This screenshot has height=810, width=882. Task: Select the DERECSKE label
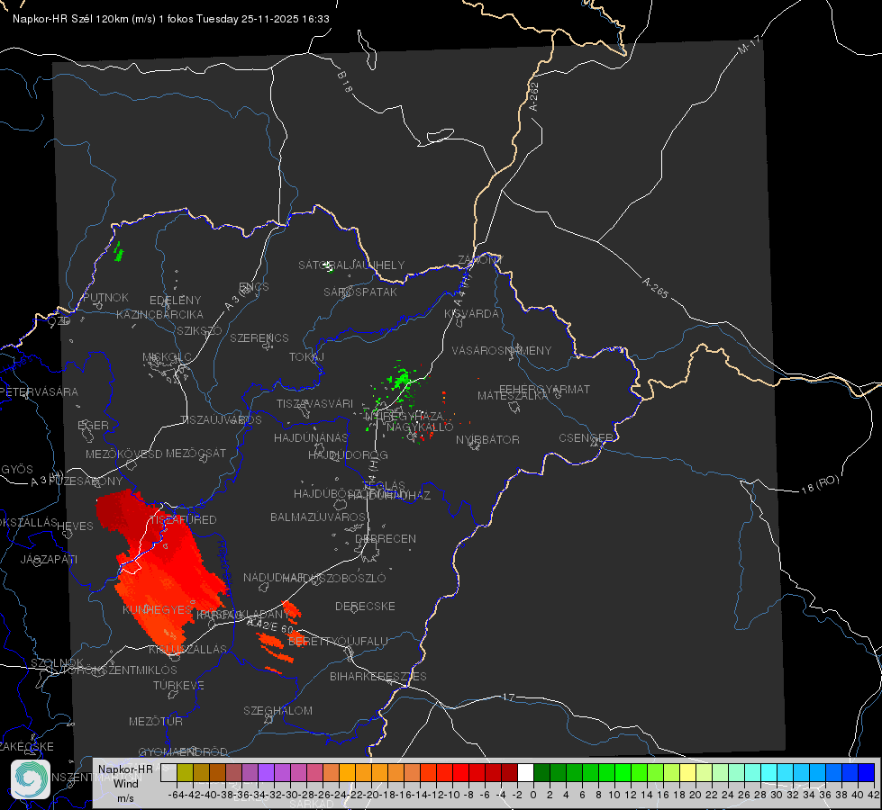pos(365,606)
